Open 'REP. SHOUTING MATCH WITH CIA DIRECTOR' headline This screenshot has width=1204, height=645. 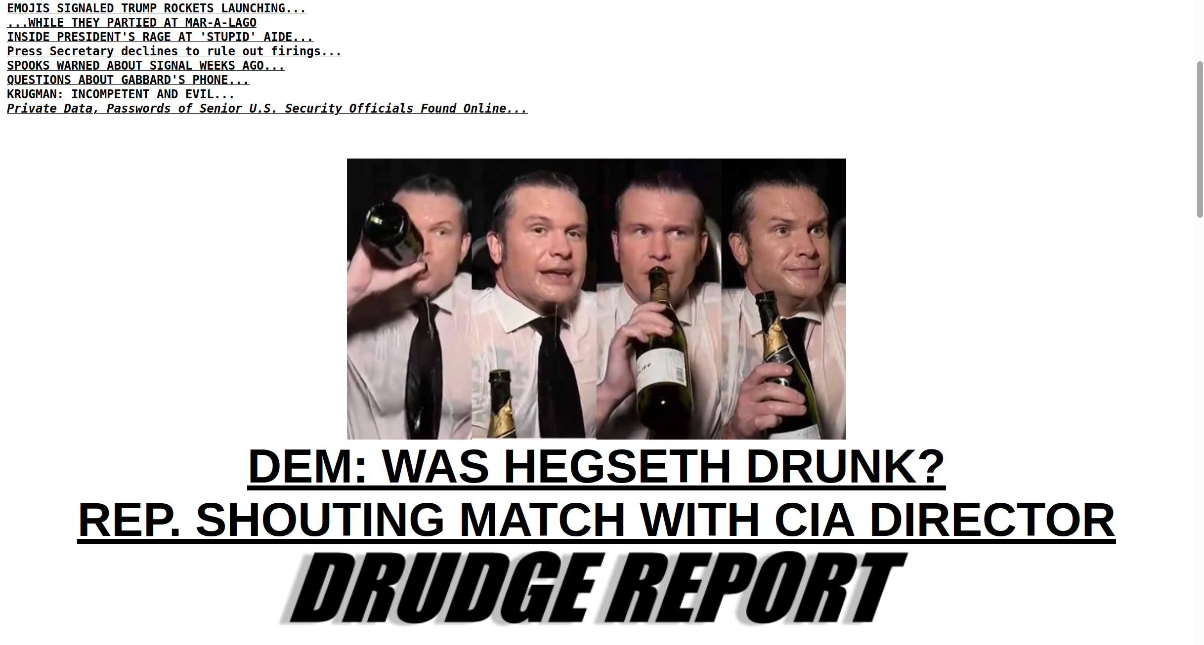point(596,520)
